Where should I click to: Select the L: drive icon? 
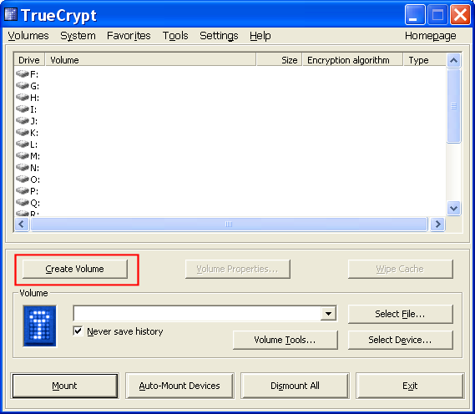(x=23, y=144)
